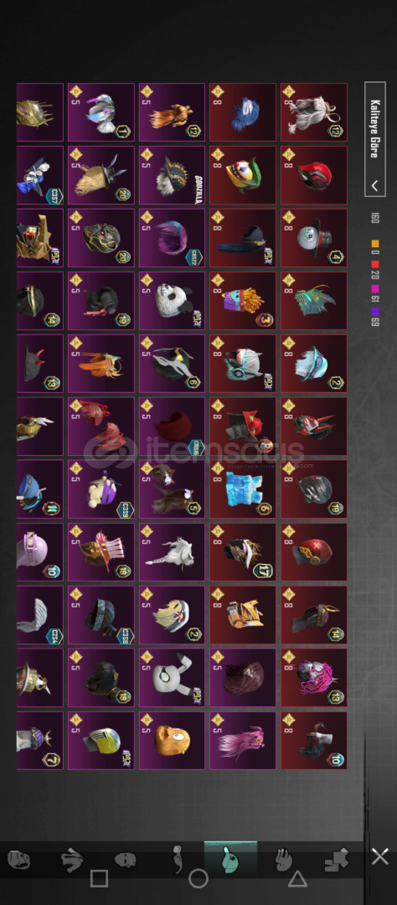Open the outfit body category icon
Screen dimensions: 397x905
tap(71, 860)
